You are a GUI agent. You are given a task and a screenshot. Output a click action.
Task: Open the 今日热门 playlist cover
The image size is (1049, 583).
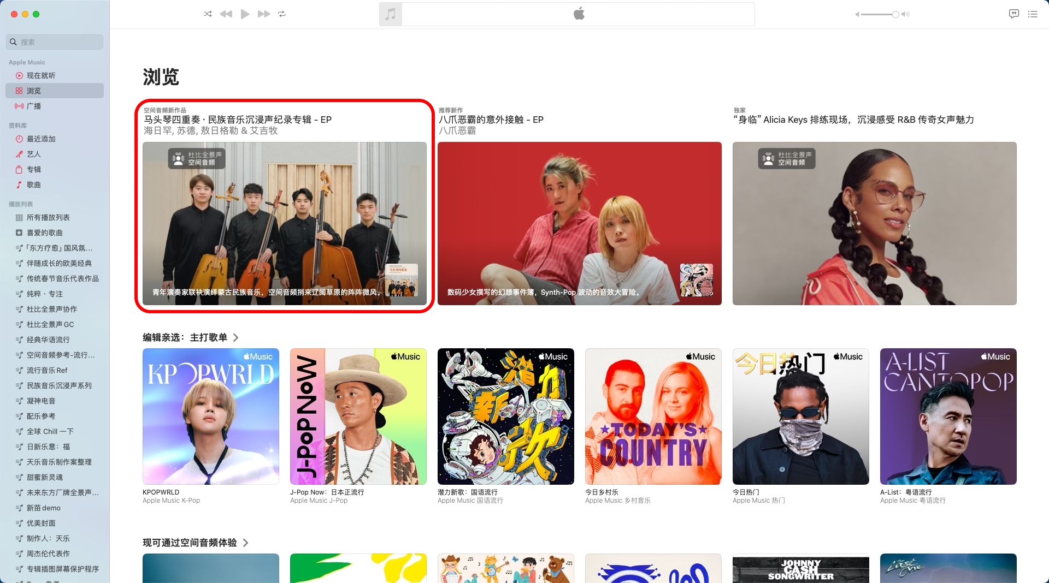801,417
